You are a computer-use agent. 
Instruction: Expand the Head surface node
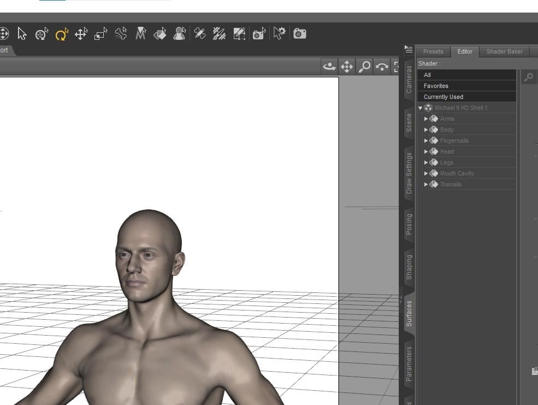click(x=426, y=151)
